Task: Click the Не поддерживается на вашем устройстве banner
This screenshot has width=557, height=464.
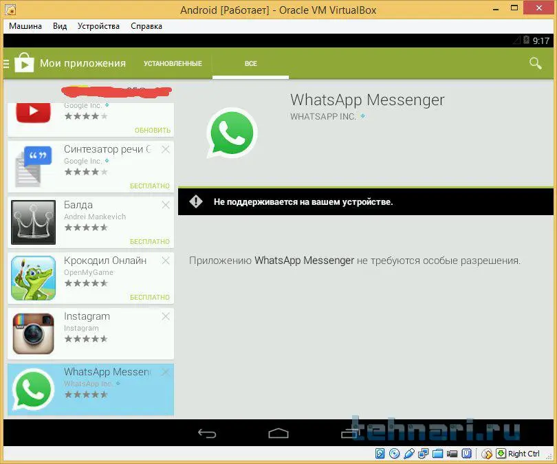Action: [x=366, y=201]
